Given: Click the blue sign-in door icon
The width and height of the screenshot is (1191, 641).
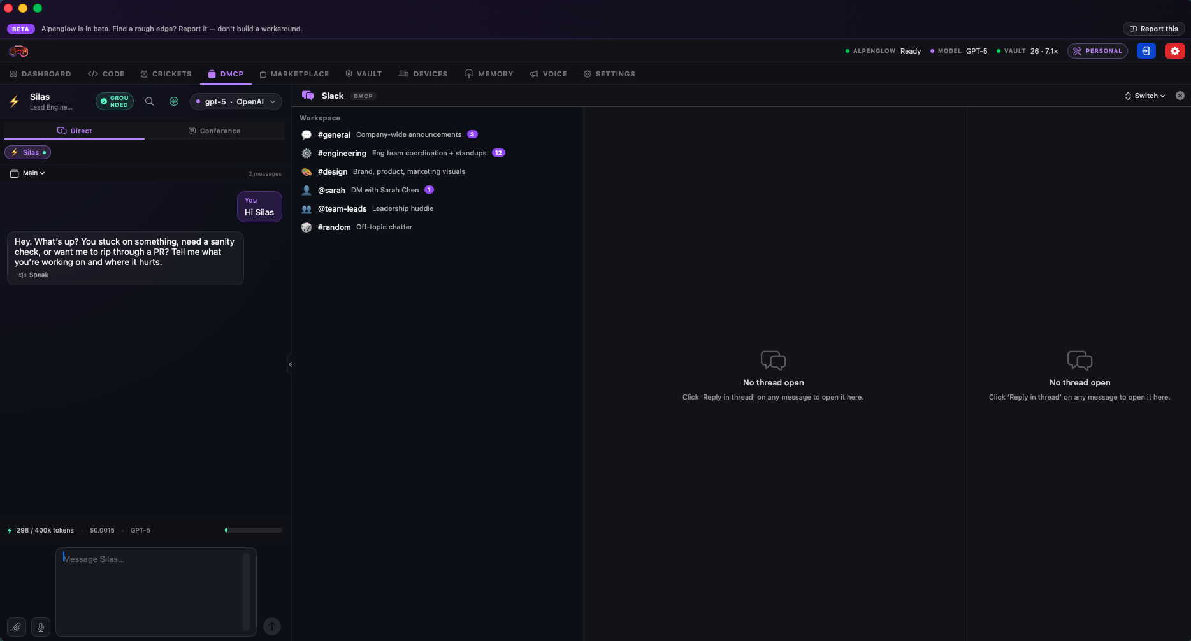Looking at the screenshot, I should 1146,51.
